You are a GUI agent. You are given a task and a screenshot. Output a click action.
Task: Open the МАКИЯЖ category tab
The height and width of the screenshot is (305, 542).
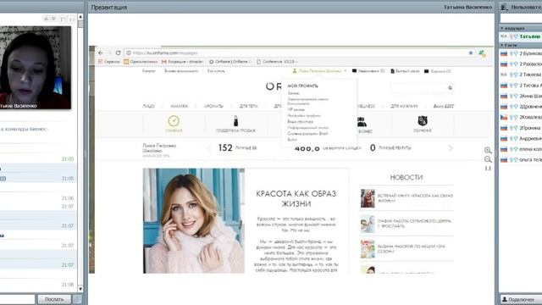[x=179, y=106]
